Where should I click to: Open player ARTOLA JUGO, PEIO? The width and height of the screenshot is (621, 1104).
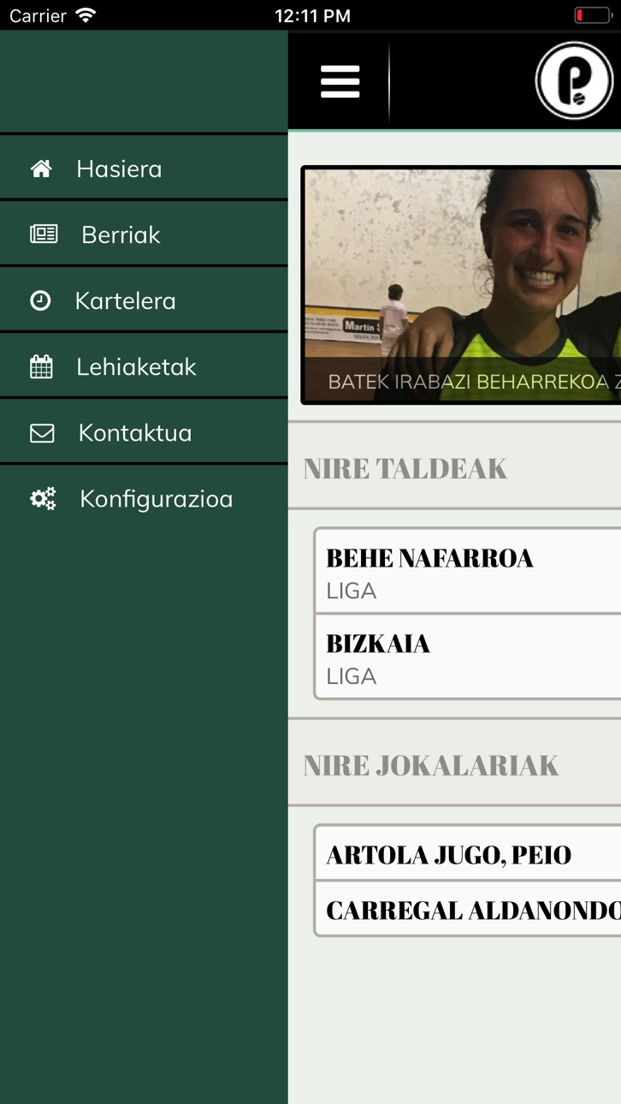click(x=468, y=853)
